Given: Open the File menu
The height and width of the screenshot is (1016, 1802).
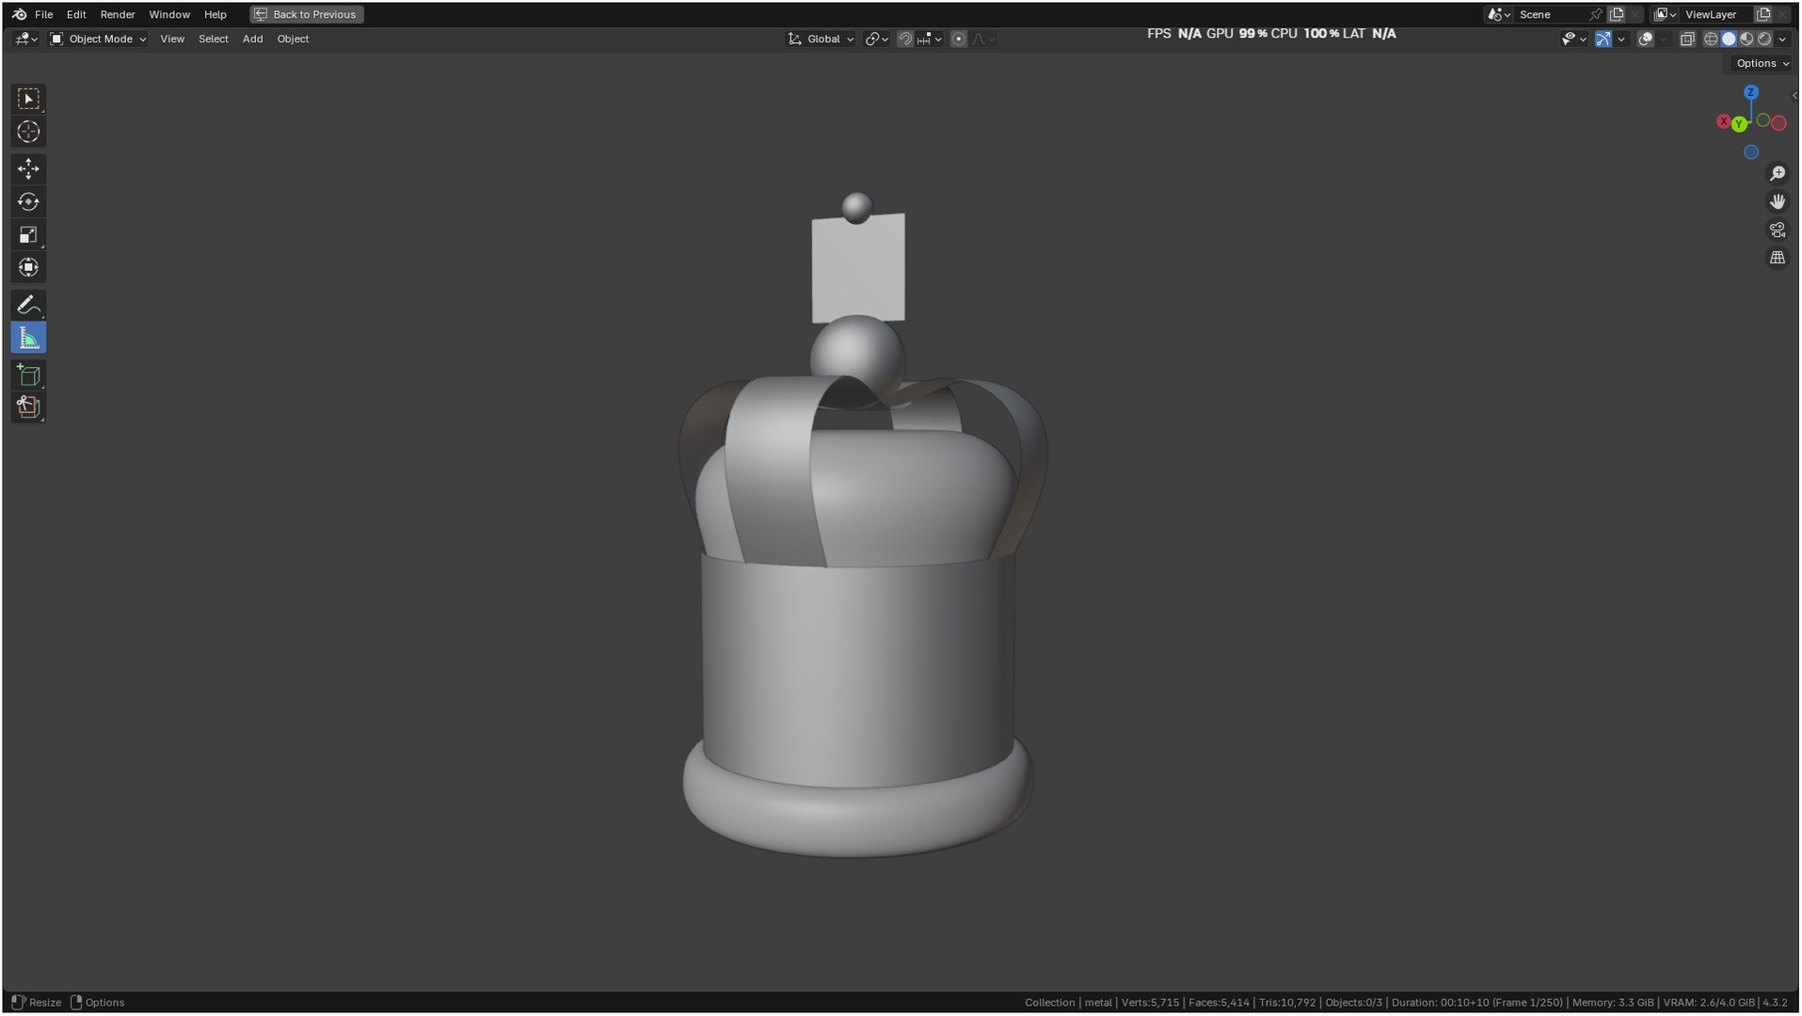Looking at the screenshot, I should (43, 14).
